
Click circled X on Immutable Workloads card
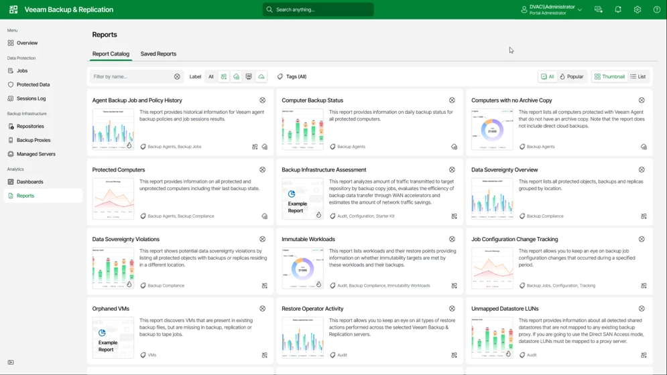[x=452, y=239]
